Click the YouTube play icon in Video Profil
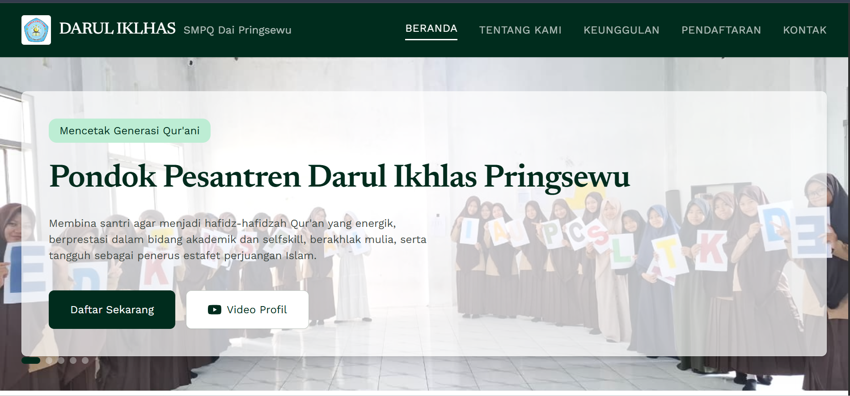The image size is (850, 396). coord(215,310)
